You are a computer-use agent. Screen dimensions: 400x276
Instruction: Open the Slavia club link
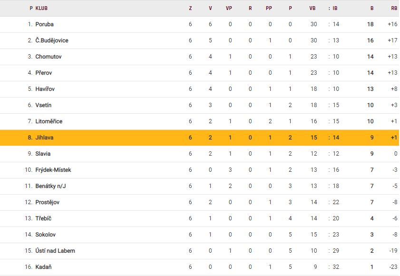[43, 154]
